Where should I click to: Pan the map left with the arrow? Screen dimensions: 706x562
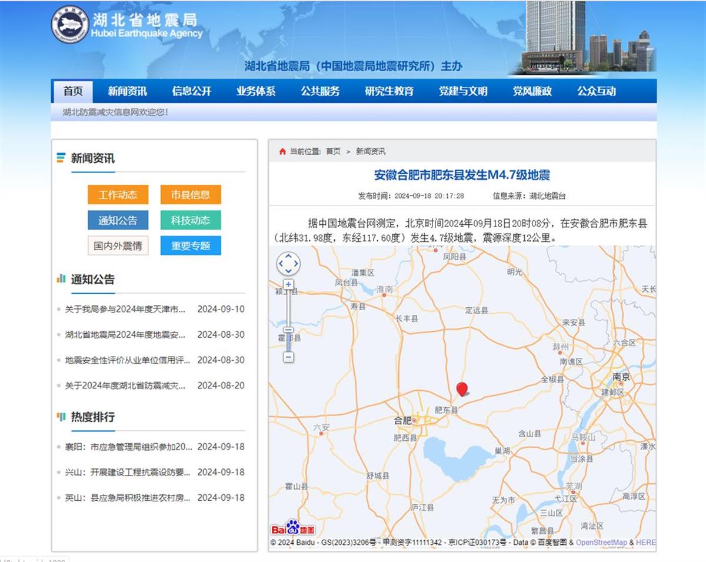(x=280, y=264)
